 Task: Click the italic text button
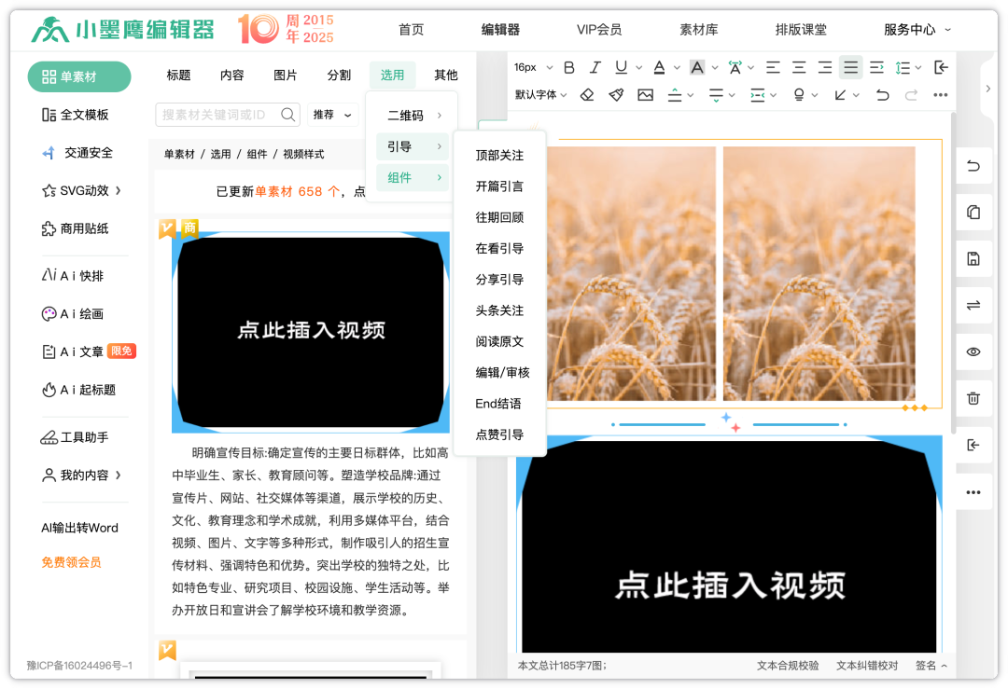pos(595,67)
